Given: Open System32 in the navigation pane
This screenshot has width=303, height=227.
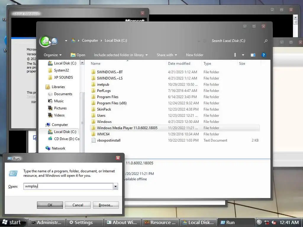Looking at the screenshot, I should 61,70.
